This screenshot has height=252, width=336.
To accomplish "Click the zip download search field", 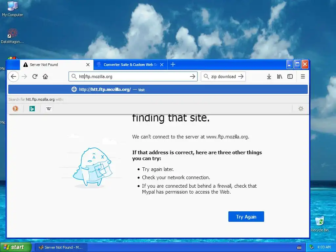I will (x=223, y=76).
